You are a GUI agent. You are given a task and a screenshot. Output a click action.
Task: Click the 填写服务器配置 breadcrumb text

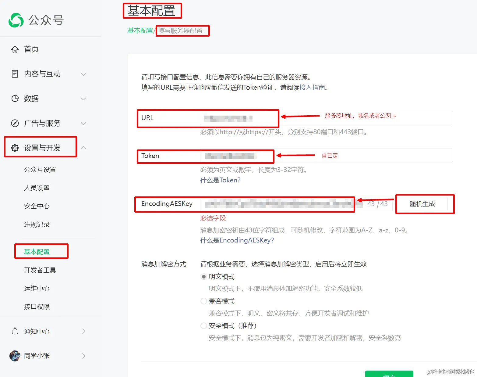180,31
